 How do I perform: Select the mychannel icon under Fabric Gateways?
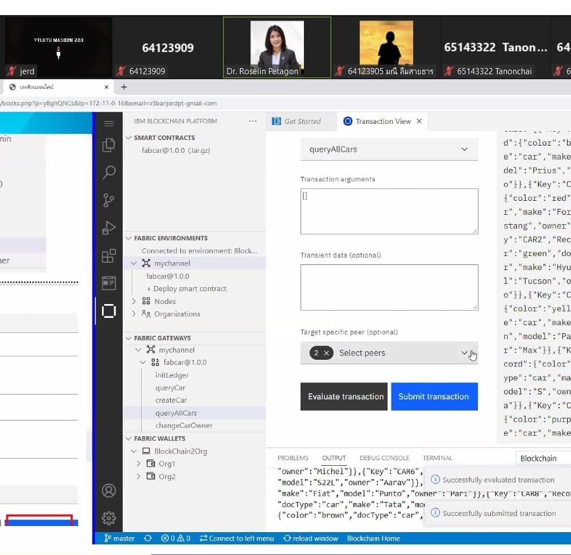point(151,350)
